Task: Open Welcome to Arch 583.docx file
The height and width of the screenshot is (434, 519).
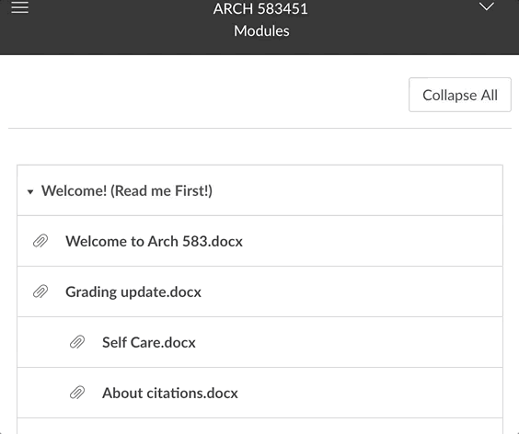Action: tap(154, 241)
